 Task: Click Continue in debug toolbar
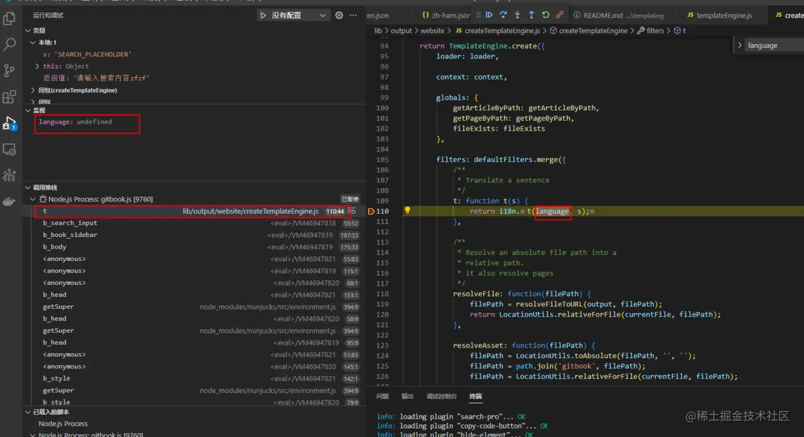[x=490, y=15]
